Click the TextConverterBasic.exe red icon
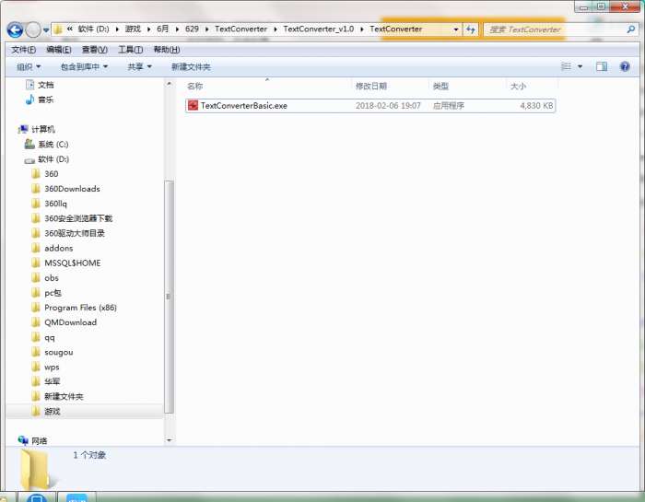 (x=193, y=106)
